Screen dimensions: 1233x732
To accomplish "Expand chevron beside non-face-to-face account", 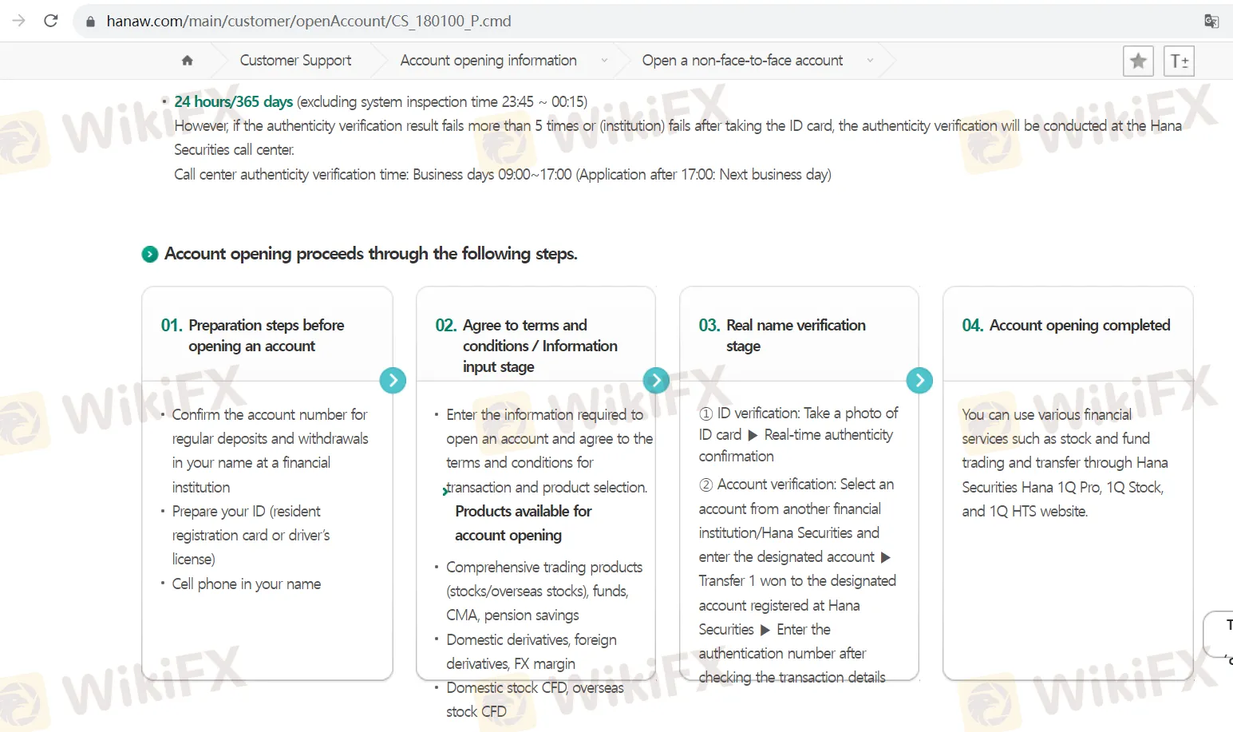I will (870, 61).
